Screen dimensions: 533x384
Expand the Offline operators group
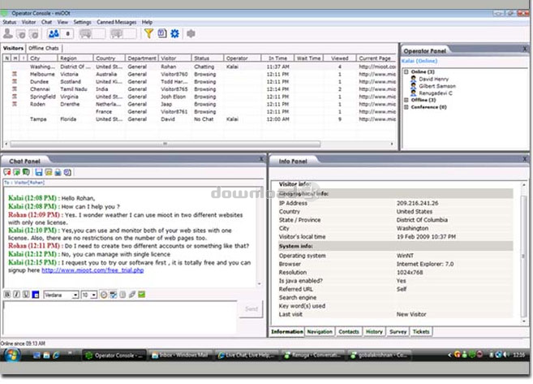point(405,99)
